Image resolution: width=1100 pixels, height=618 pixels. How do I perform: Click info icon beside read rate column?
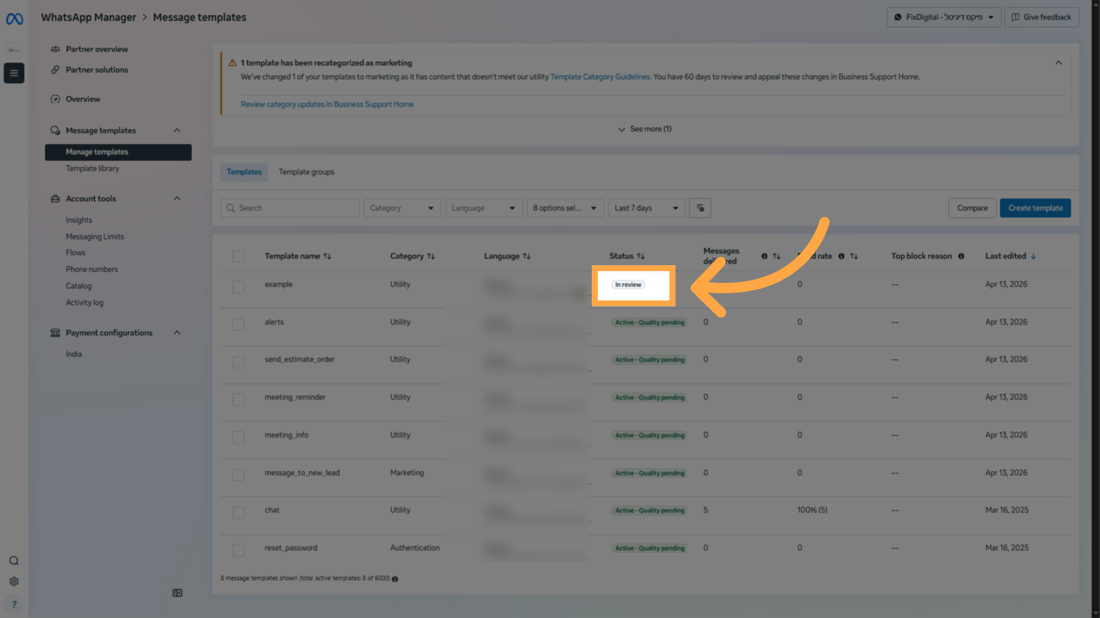coord(841,256)
